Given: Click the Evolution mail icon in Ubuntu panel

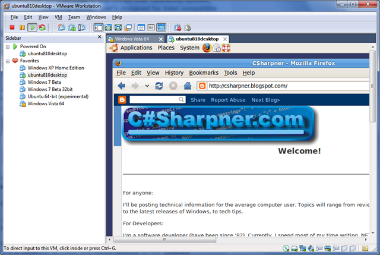Looking at the screenshot, I should point(217,48).
